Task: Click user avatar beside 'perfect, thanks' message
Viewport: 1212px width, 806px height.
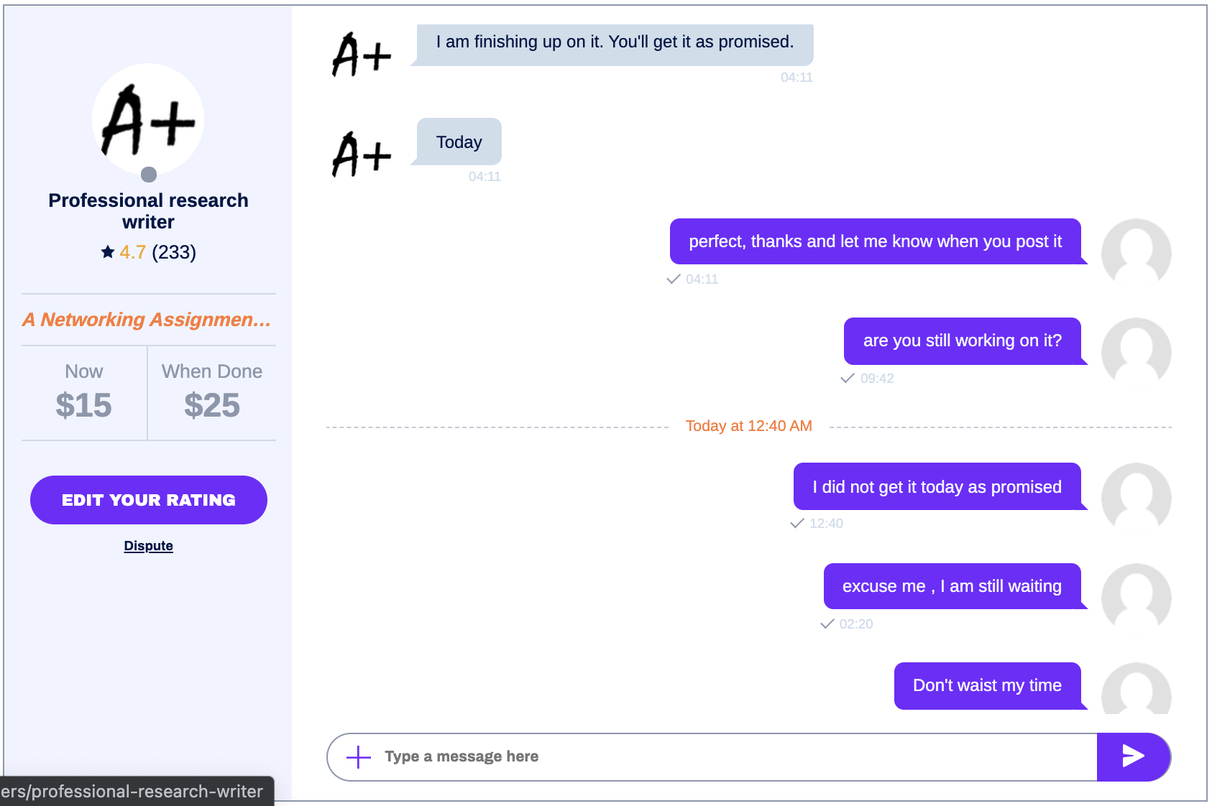Action: click(x=1136, y=253)
